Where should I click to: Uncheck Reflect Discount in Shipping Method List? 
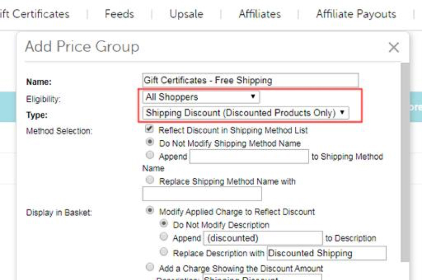(x=149, y=129)
